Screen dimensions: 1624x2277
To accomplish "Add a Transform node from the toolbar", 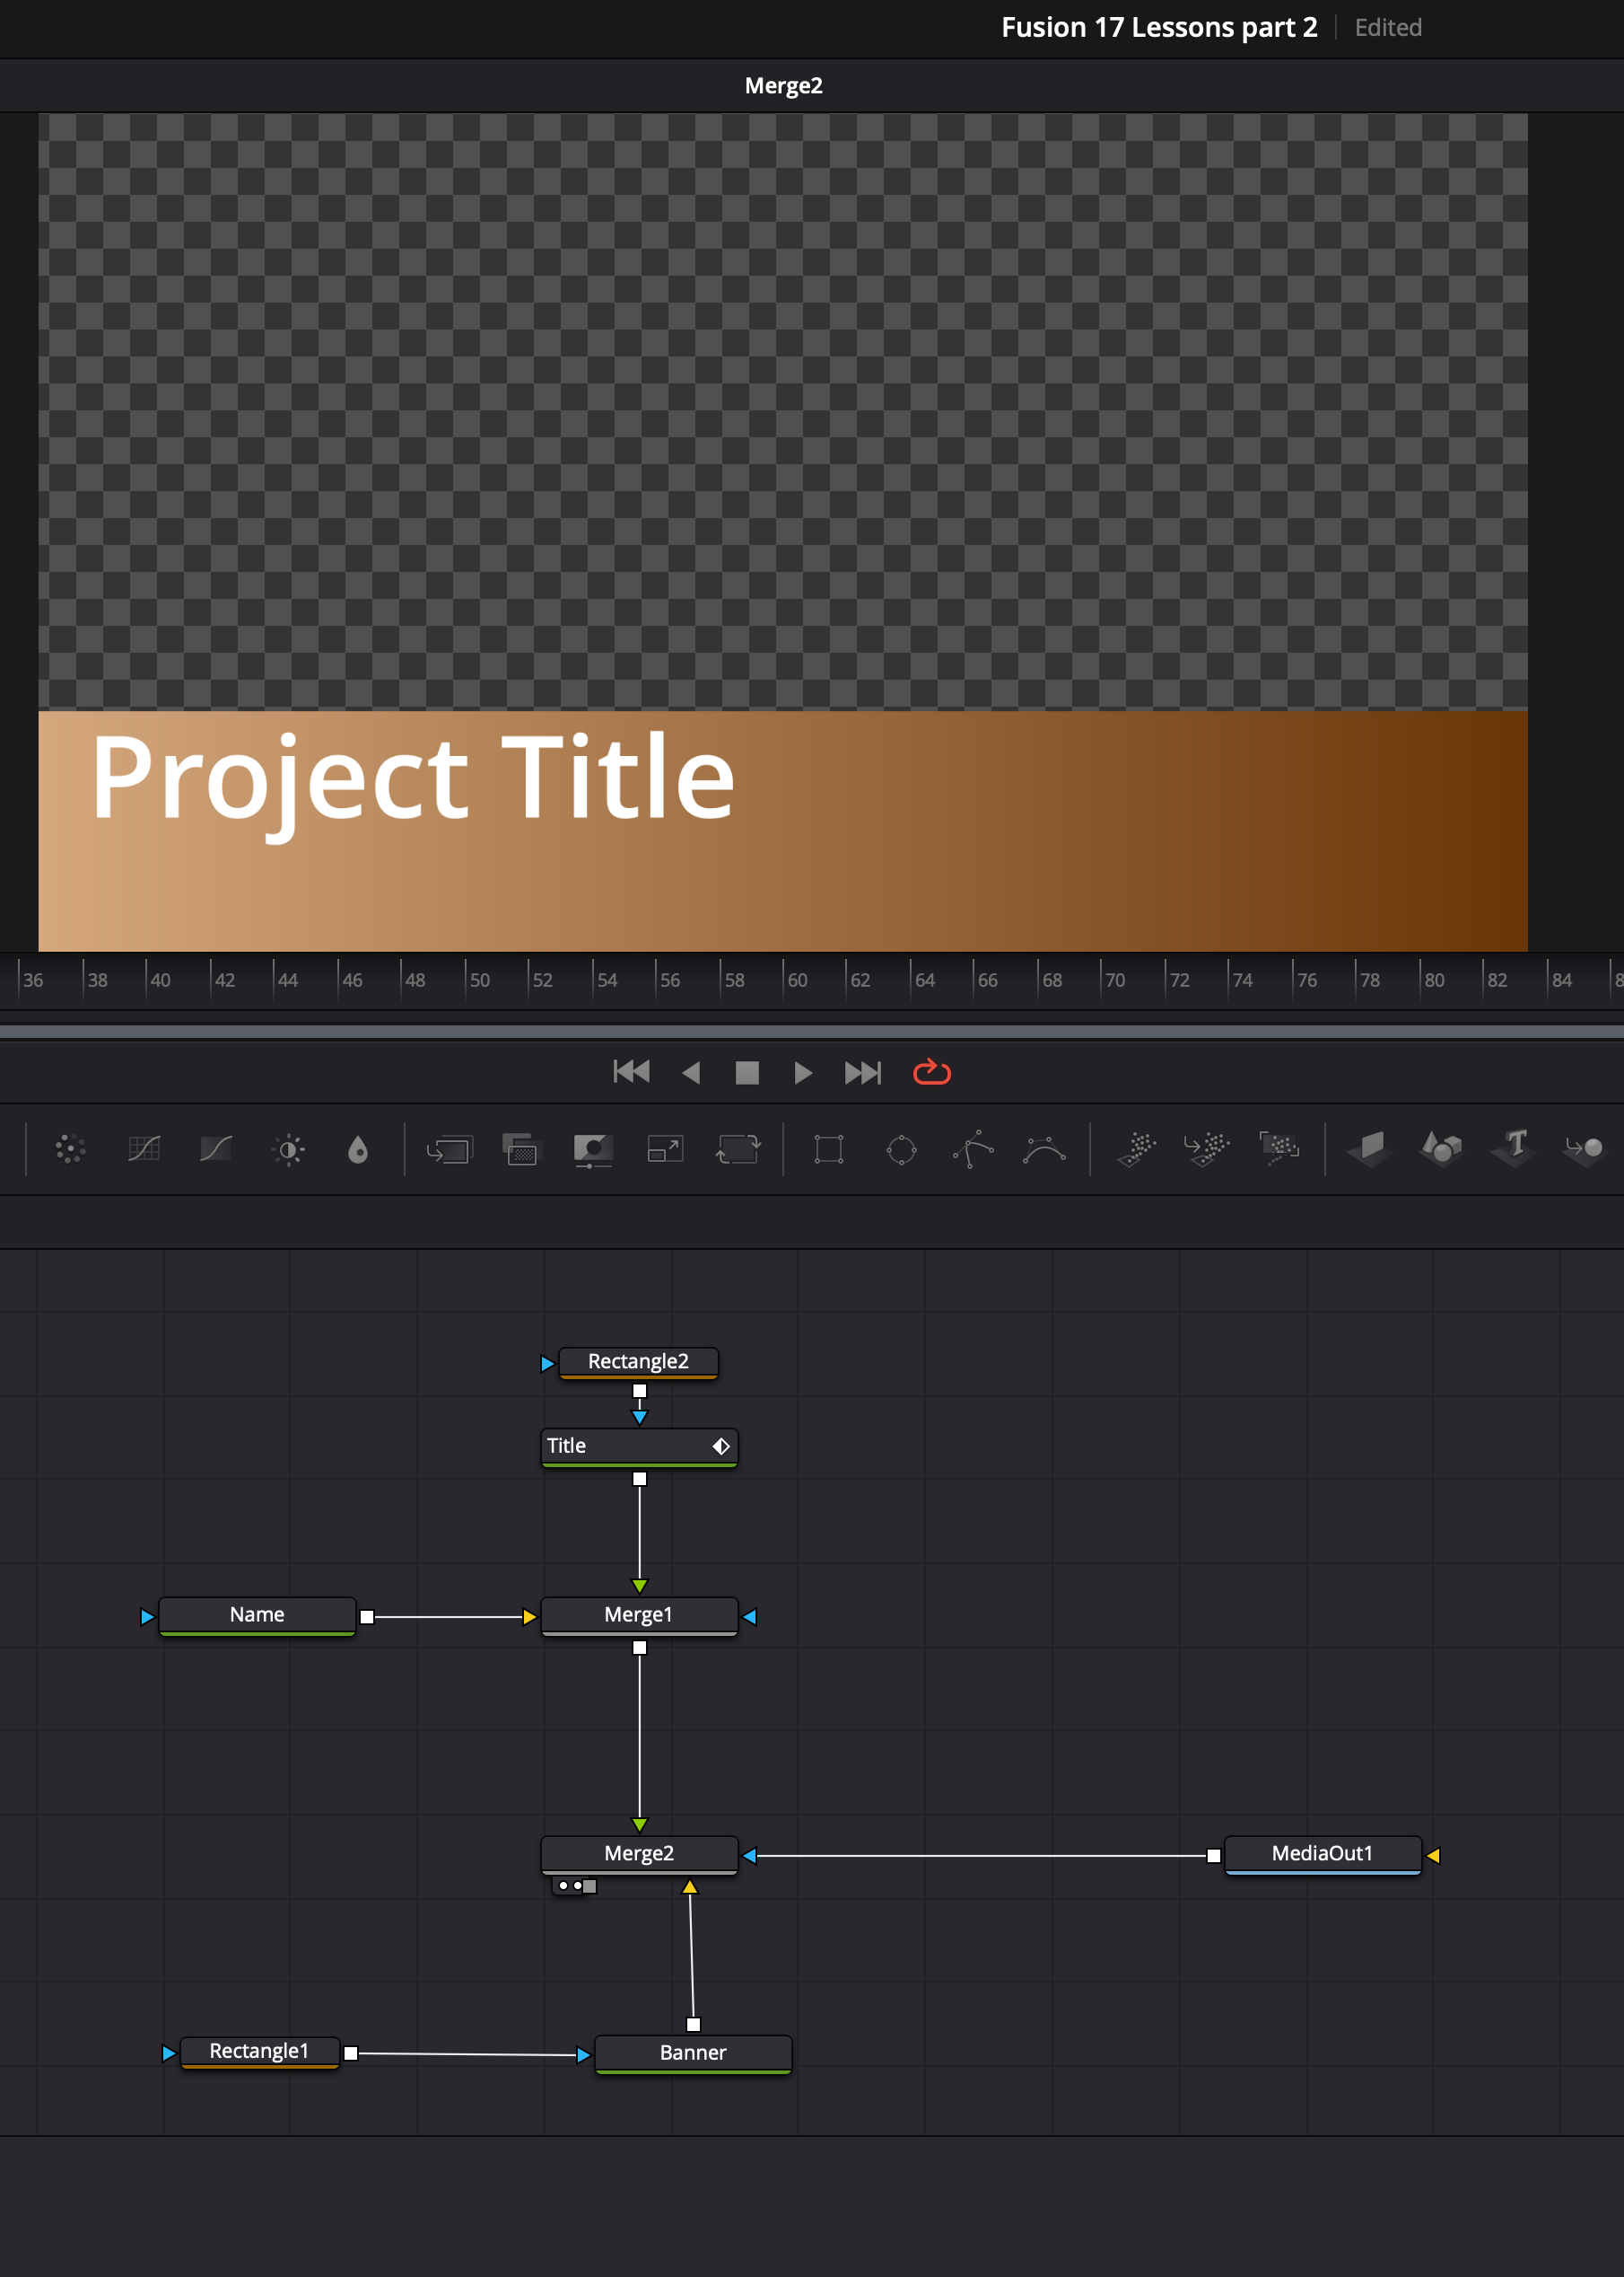I will pyautogui.click(x=738, y=1148).
